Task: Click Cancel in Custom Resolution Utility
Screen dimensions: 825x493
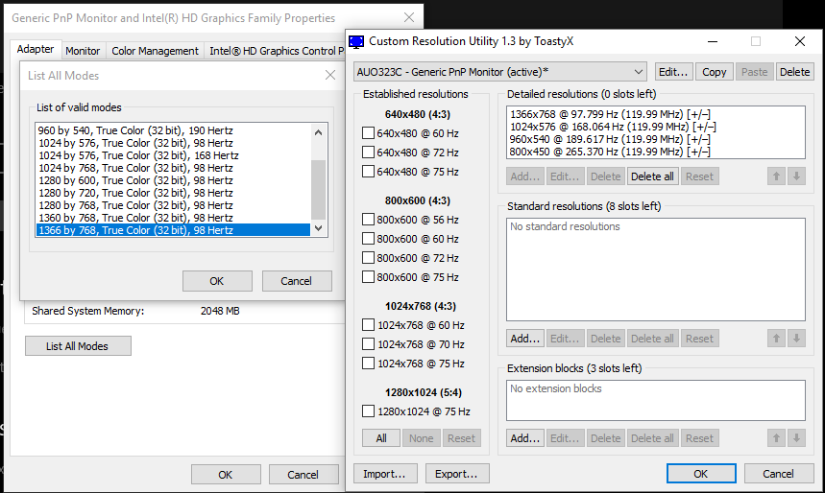Action: click(779, 474)
